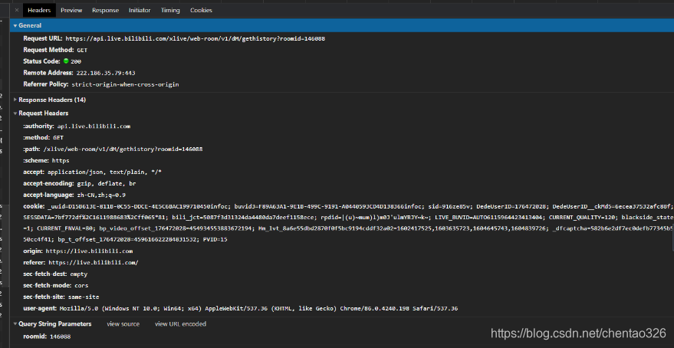The image size is (674, 348).
Task: Click the PVID=15 cookie line
Action: click(125, 239)
